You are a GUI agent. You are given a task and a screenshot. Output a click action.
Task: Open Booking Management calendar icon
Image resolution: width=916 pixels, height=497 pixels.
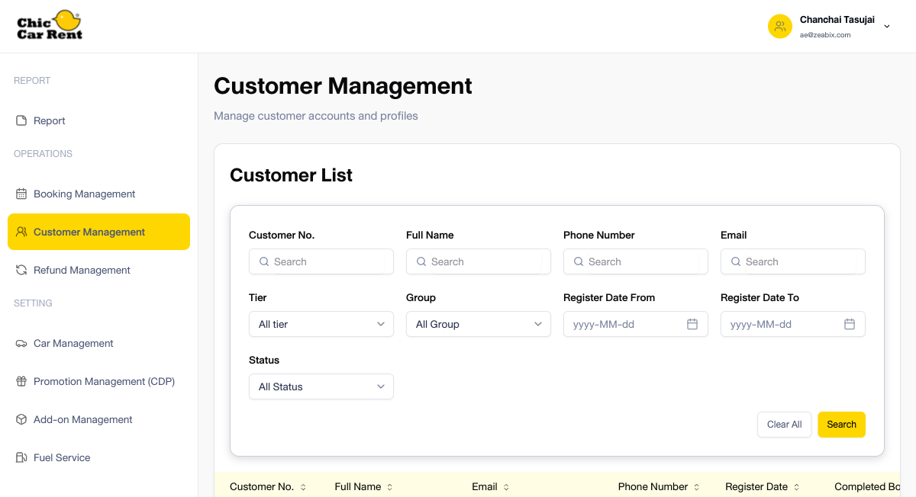(x=21, y=194)
